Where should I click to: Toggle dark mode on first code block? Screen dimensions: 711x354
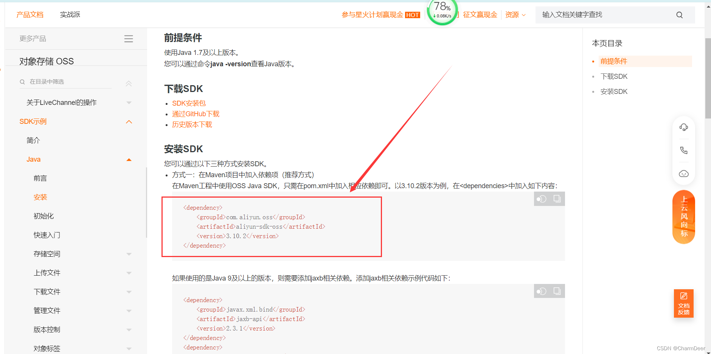point(542,199)
